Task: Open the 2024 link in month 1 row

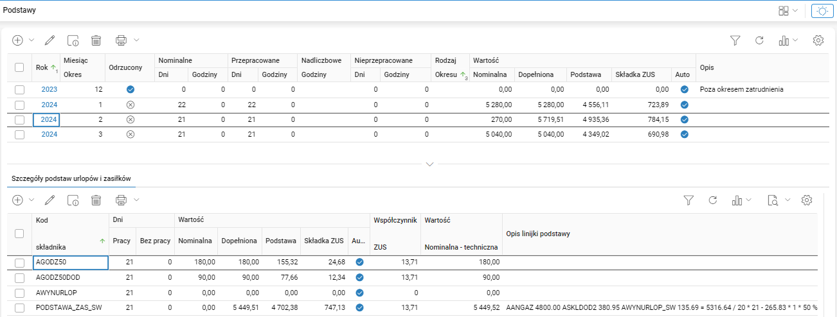Action: pos(50,105)
